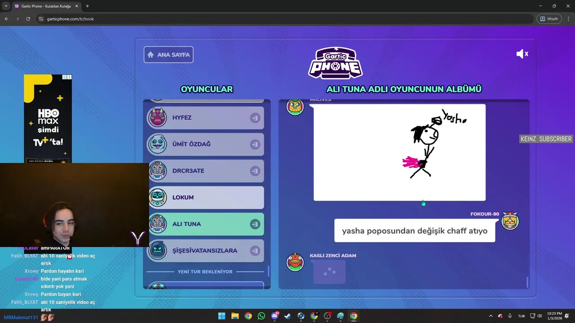Click the HBO Max advertisement banner

(48, 119)
